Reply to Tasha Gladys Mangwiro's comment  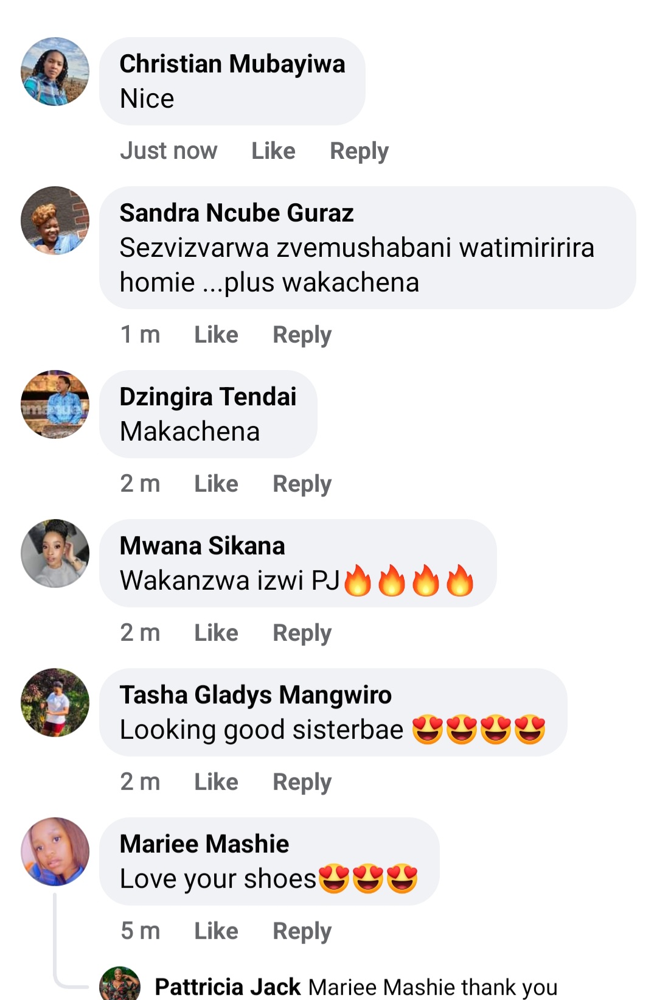click(302, 783)
